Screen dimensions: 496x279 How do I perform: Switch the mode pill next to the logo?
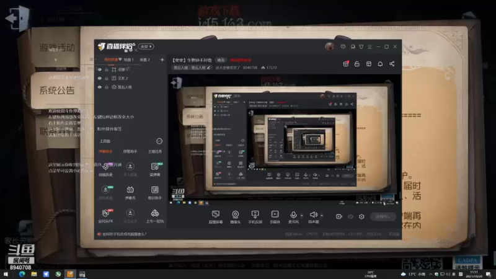click(146, 46)
